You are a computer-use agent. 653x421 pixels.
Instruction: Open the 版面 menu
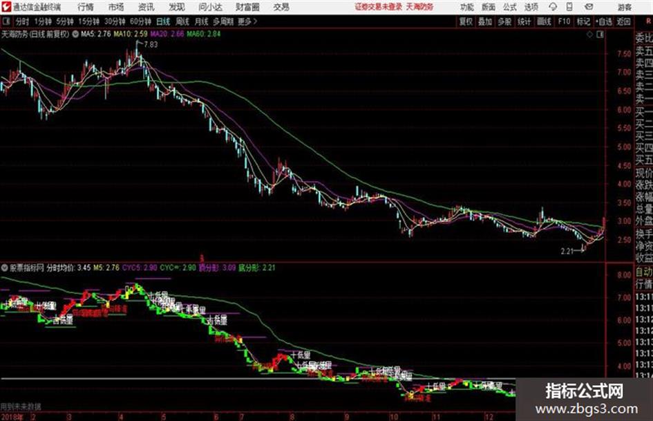489,7
